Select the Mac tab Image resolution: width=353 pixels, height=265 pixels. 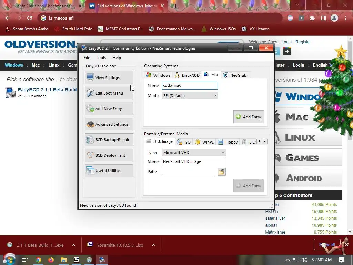(211, 75)
